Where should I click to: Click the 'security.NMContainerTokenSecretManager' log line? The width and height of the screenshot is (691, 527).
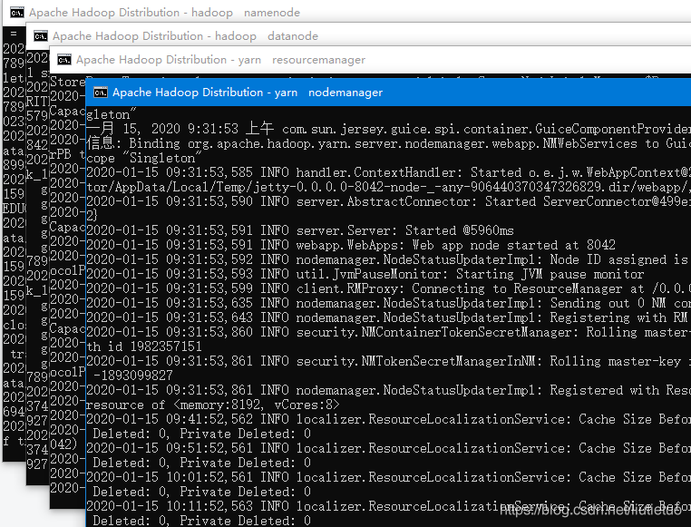point(389,332)
